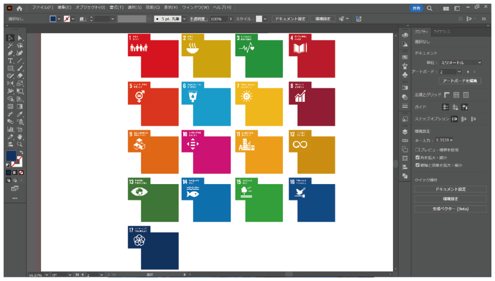495x281 pixels.
Task: Activate the Gradient tool
Action: tap(20, 107)
